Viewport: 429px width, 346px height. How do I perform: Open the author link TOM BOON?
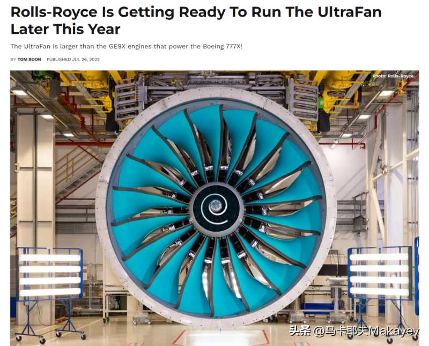click(x=29, y=60)
